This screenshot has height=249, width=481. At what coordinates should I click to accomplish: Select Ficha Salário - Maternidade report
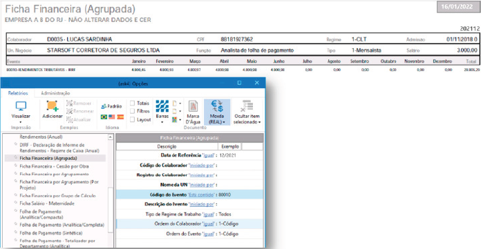pos(47,203)
